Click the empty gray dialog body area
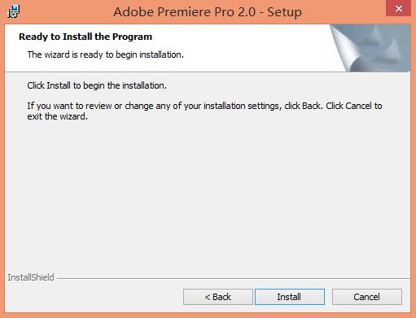Viewport: 416px width, 318px height. tap(208, 195)
